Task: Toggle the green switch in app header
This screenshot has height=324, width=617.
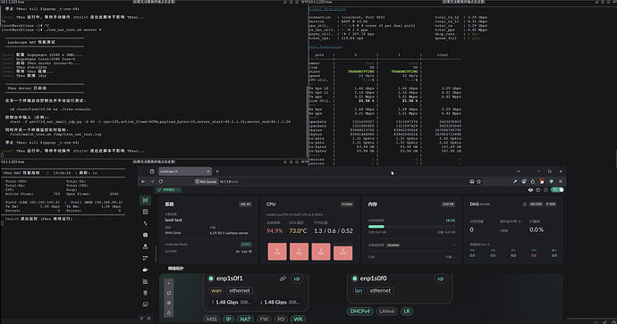Action: pyautogui.click(x=557, y=190)
